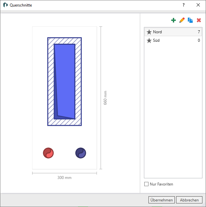Screen dimensions: 206x207
Task: Click the dark blue return pipe symbol
Action: (x=81, y=153)
